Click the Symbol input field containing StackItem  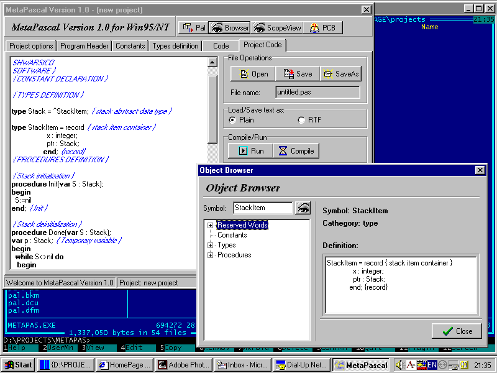pos(263,208)
